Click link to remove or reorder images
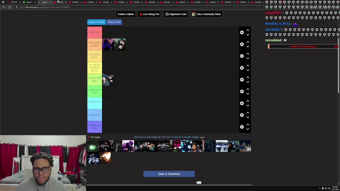This screenshot has width=340, height=191. point(180,137)
